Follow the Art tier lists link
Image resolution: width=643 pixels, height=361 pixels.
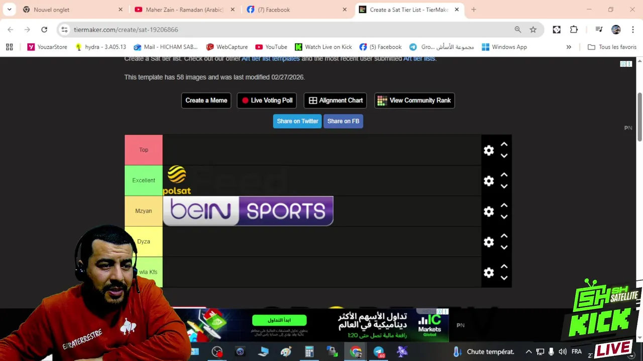point(419,59)
